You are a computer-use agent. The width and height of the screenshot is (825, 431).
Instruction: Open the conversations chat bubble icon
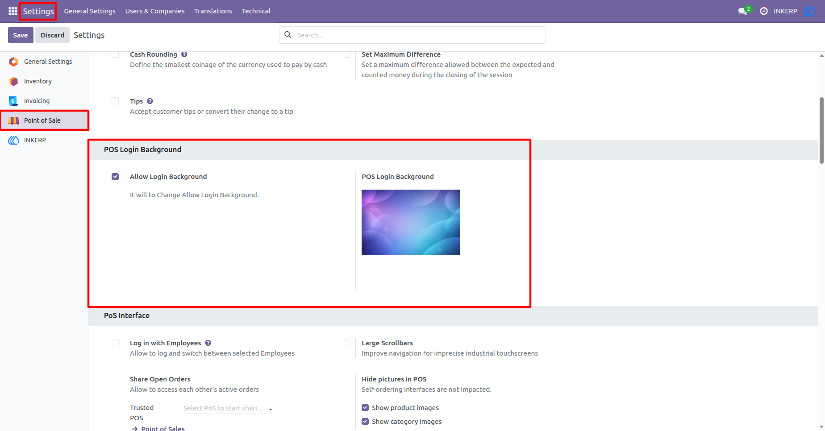pyautogui.click(x=743, y=11)
